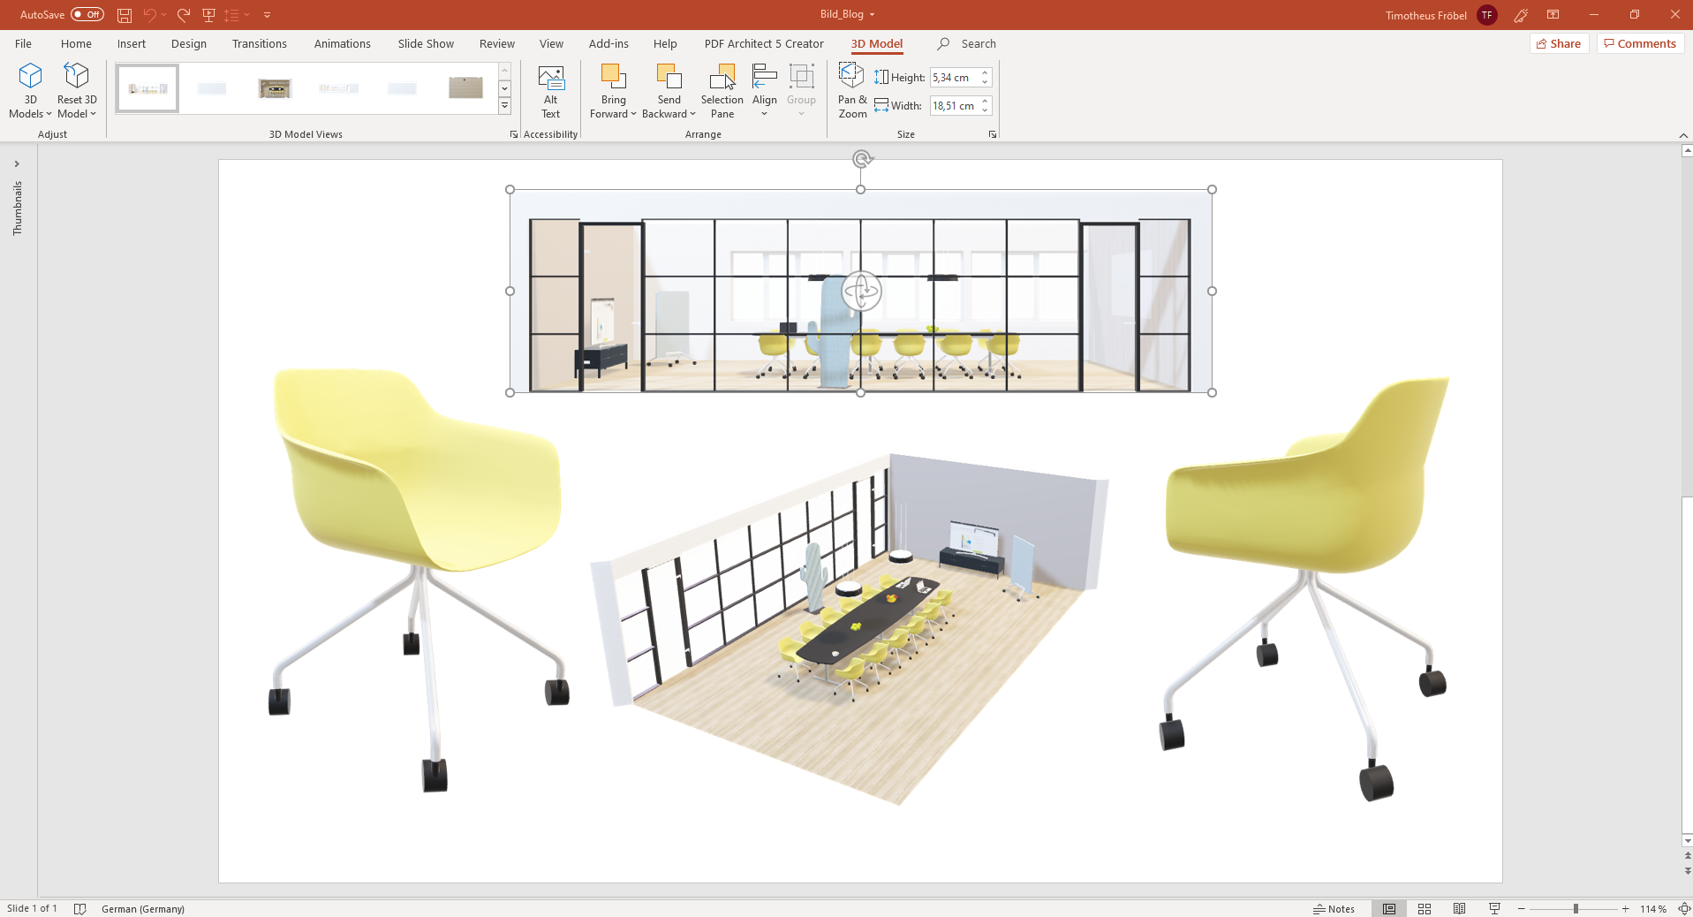
Task: Click the Share button
Action: click(1559, 43)
